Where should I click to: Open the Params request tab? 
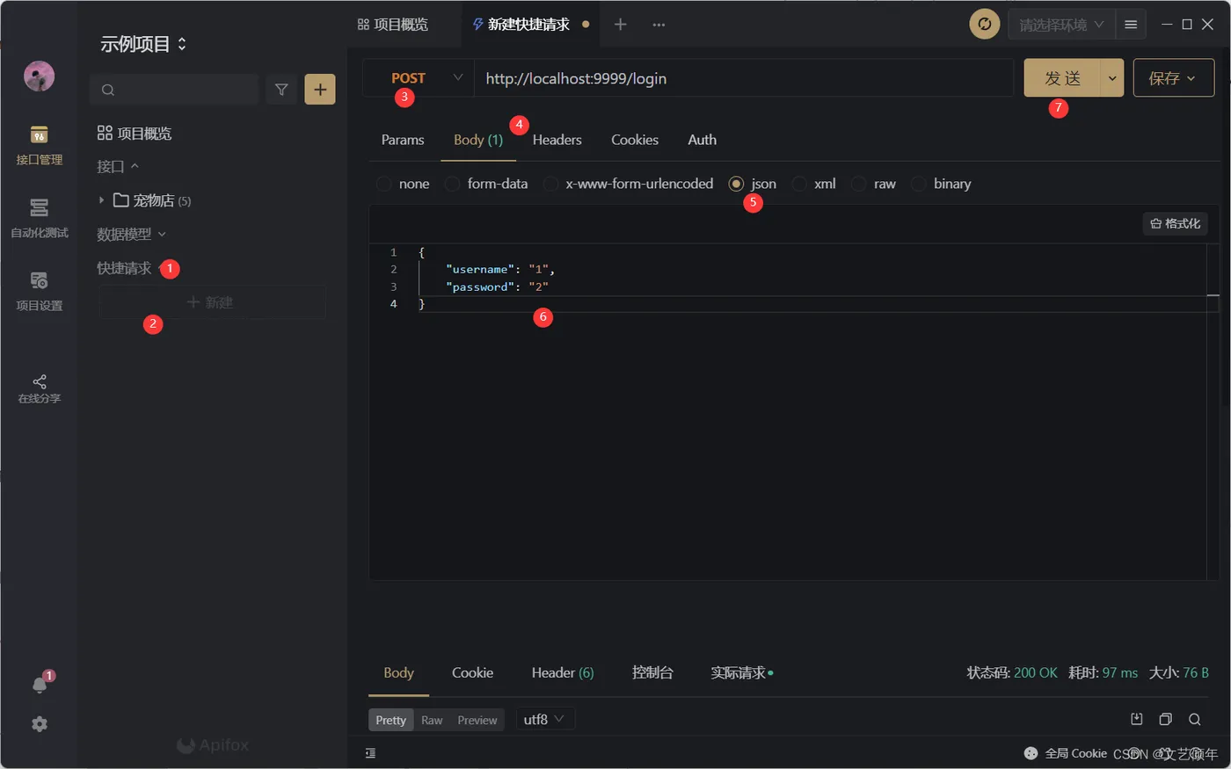[x=403, y=140]
